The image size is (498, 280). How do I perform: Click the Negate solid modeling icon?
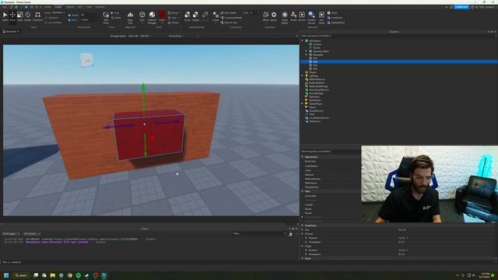[x=195, y=16]
